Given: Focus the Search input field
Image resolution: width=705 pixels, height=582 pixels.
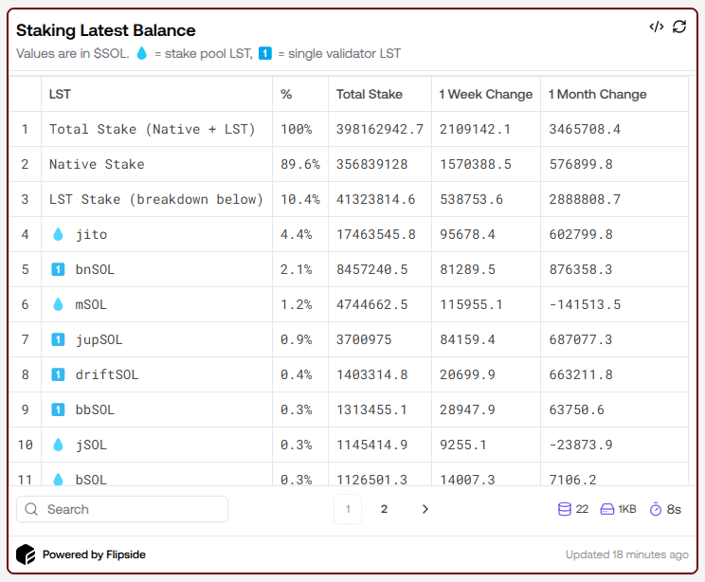Looking at the screenshot, I should (x=133, y=509).
